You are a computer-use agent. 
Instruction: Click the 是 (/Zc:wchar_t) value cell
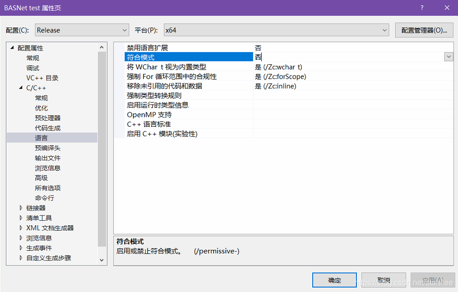point(278,67)
